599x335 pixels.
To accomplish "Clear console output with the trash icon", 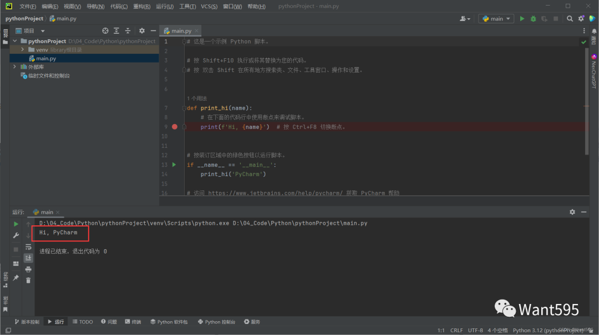I will click(x=28, y=280).
